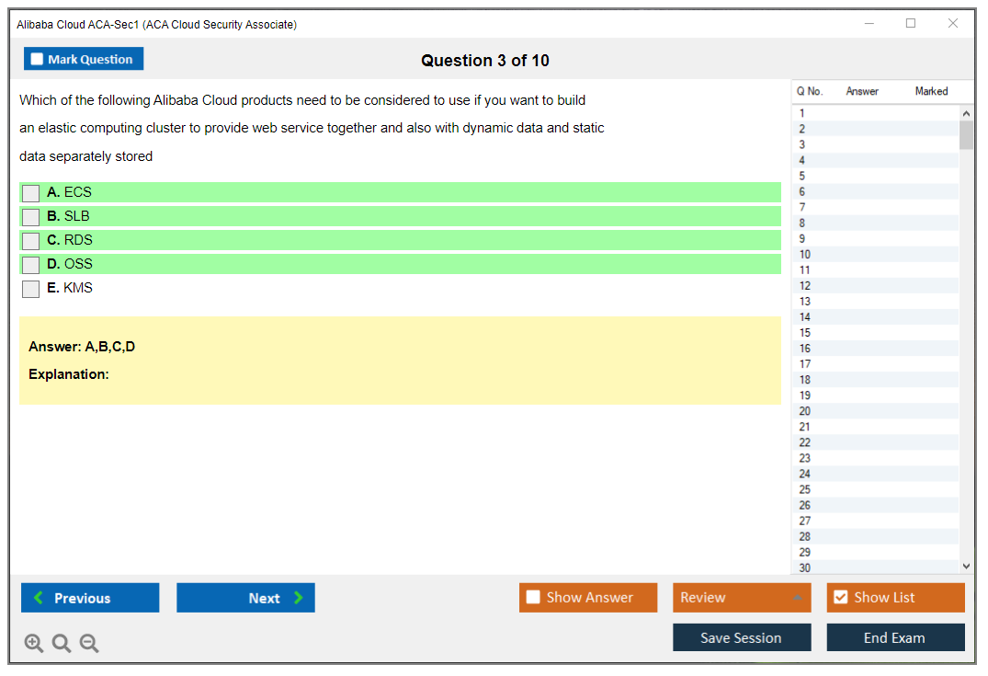Click the zoom in magnifier icon
Viewport: 988px width, 676px height.
coord(34,643)
